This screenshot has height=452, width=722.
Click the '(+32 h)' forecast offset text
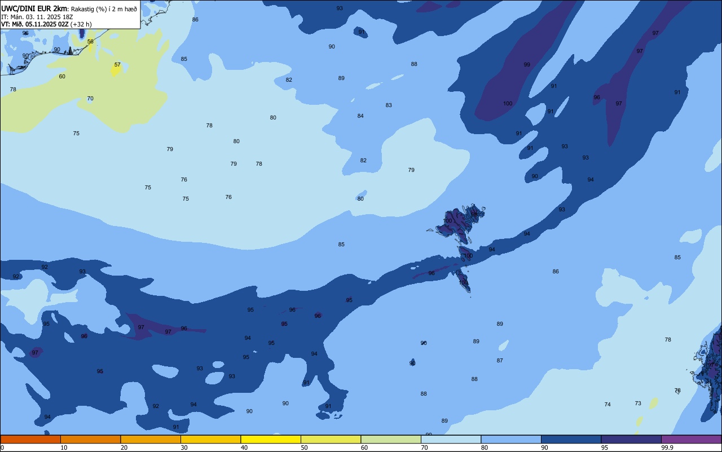pyautogui.click(x=81, y=24)
